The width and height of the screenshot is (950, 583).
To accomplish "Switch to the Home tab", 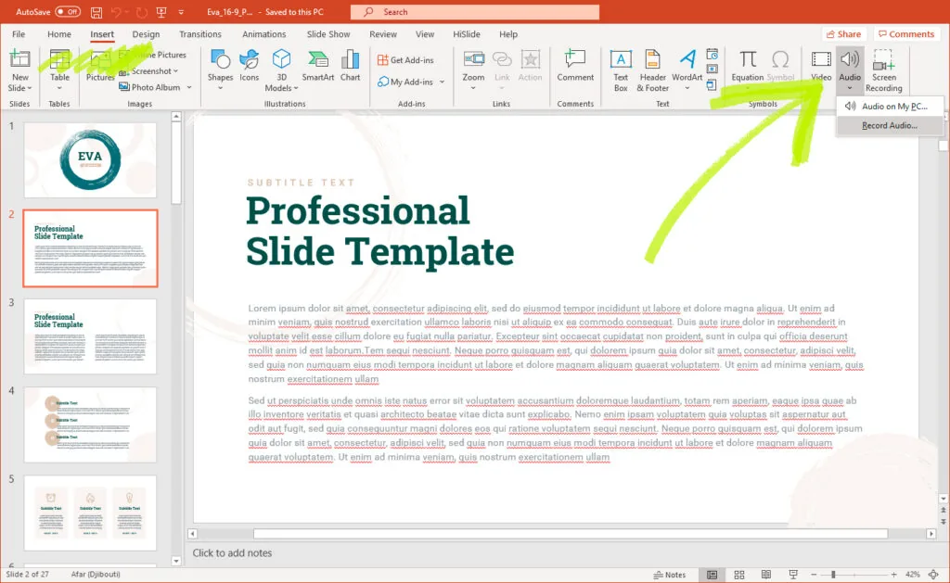I will 59,34.
